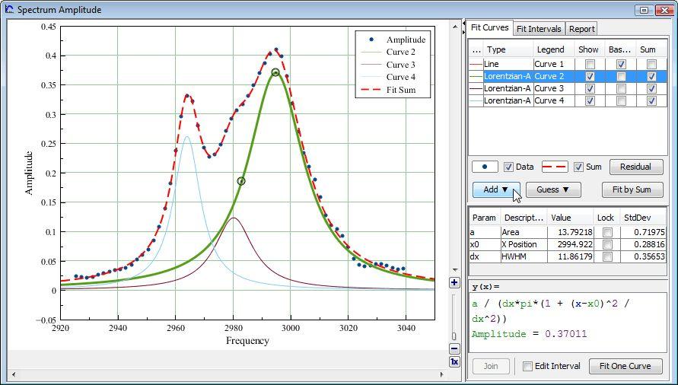Screen dimensions: 678x385
Task: Lock the HWHM parameter
Action: [x=607, y=256]
